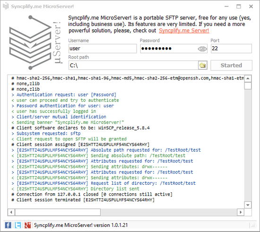
Task: Maximize the MicroServer window
Action: pos(239,7)
